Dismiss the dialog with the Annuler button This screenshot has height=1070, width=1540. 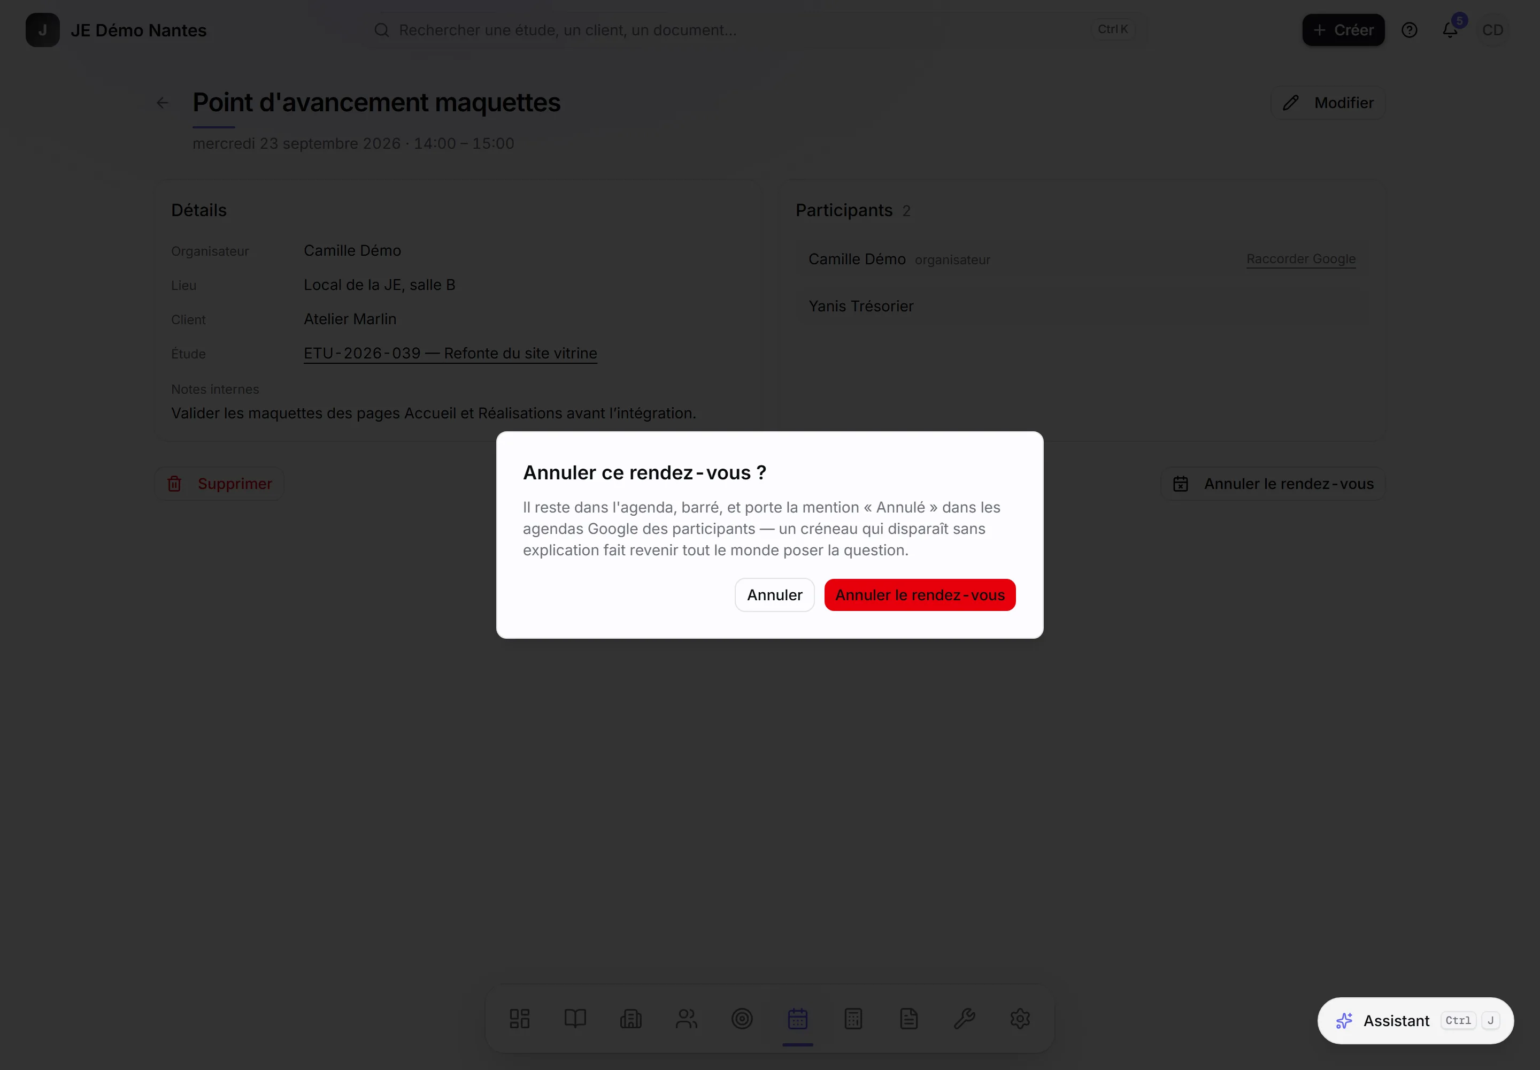coord(774,595)
